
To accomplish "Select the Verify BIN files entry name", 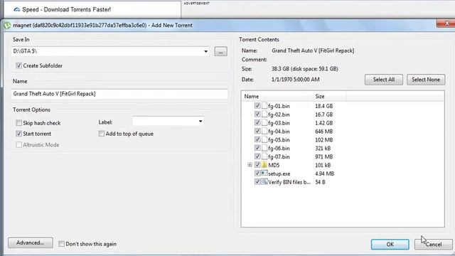I will (x=289, y=182).
